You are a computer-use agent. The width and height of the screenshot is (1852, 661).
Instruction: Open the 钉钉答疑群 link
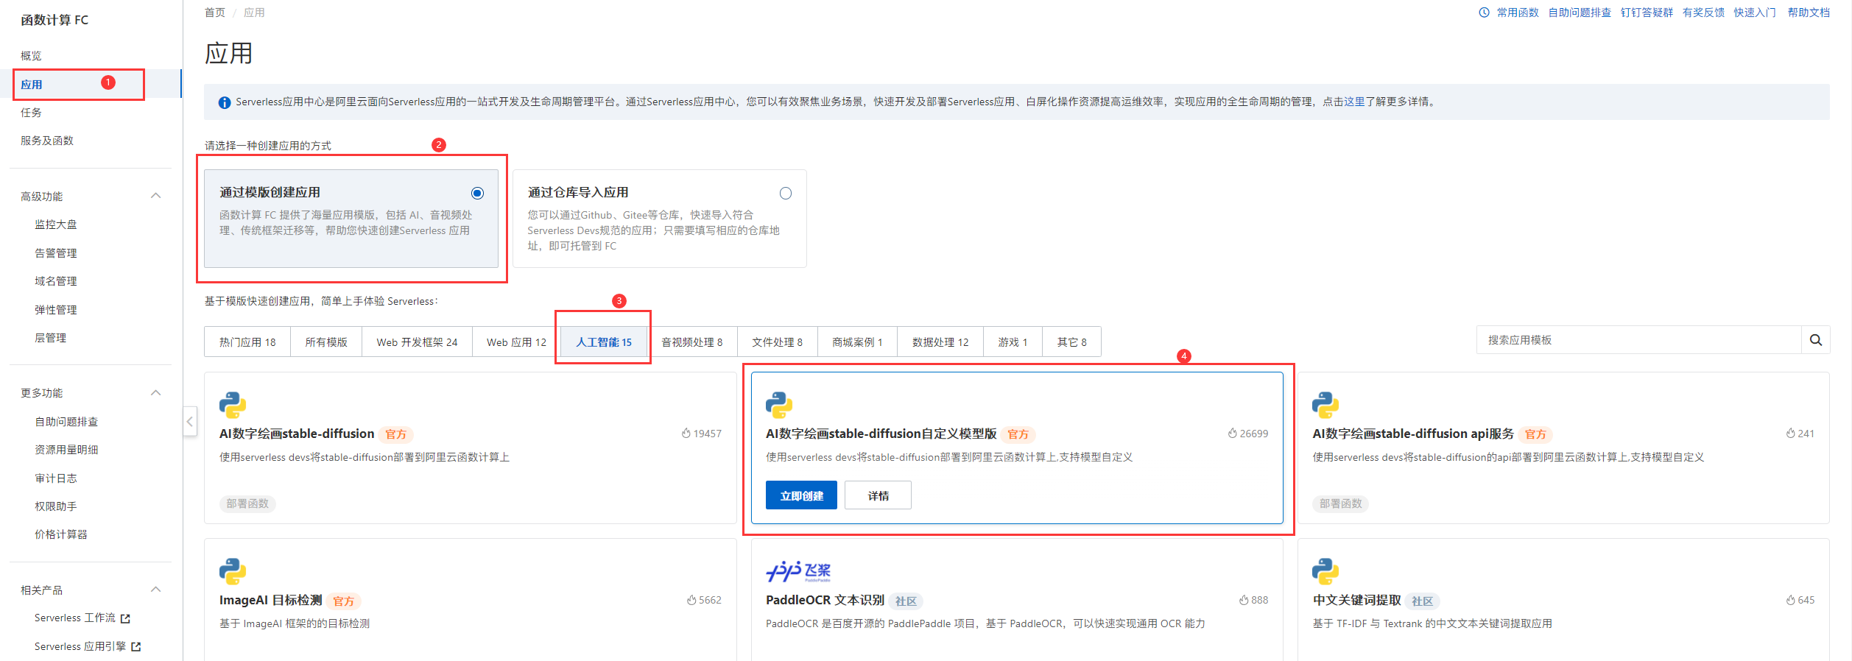(x=1647, y=13)
